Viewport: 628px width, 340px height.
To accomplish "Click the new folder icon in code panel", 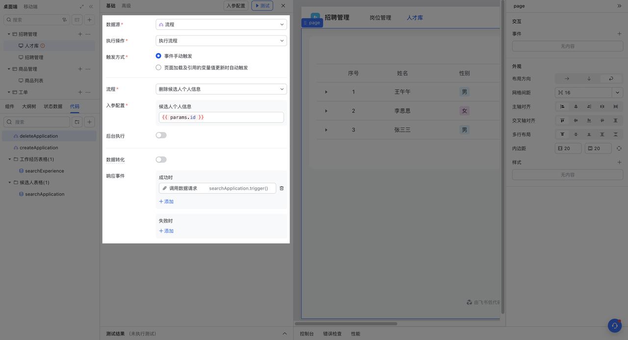I will click(x=77, y=122).
